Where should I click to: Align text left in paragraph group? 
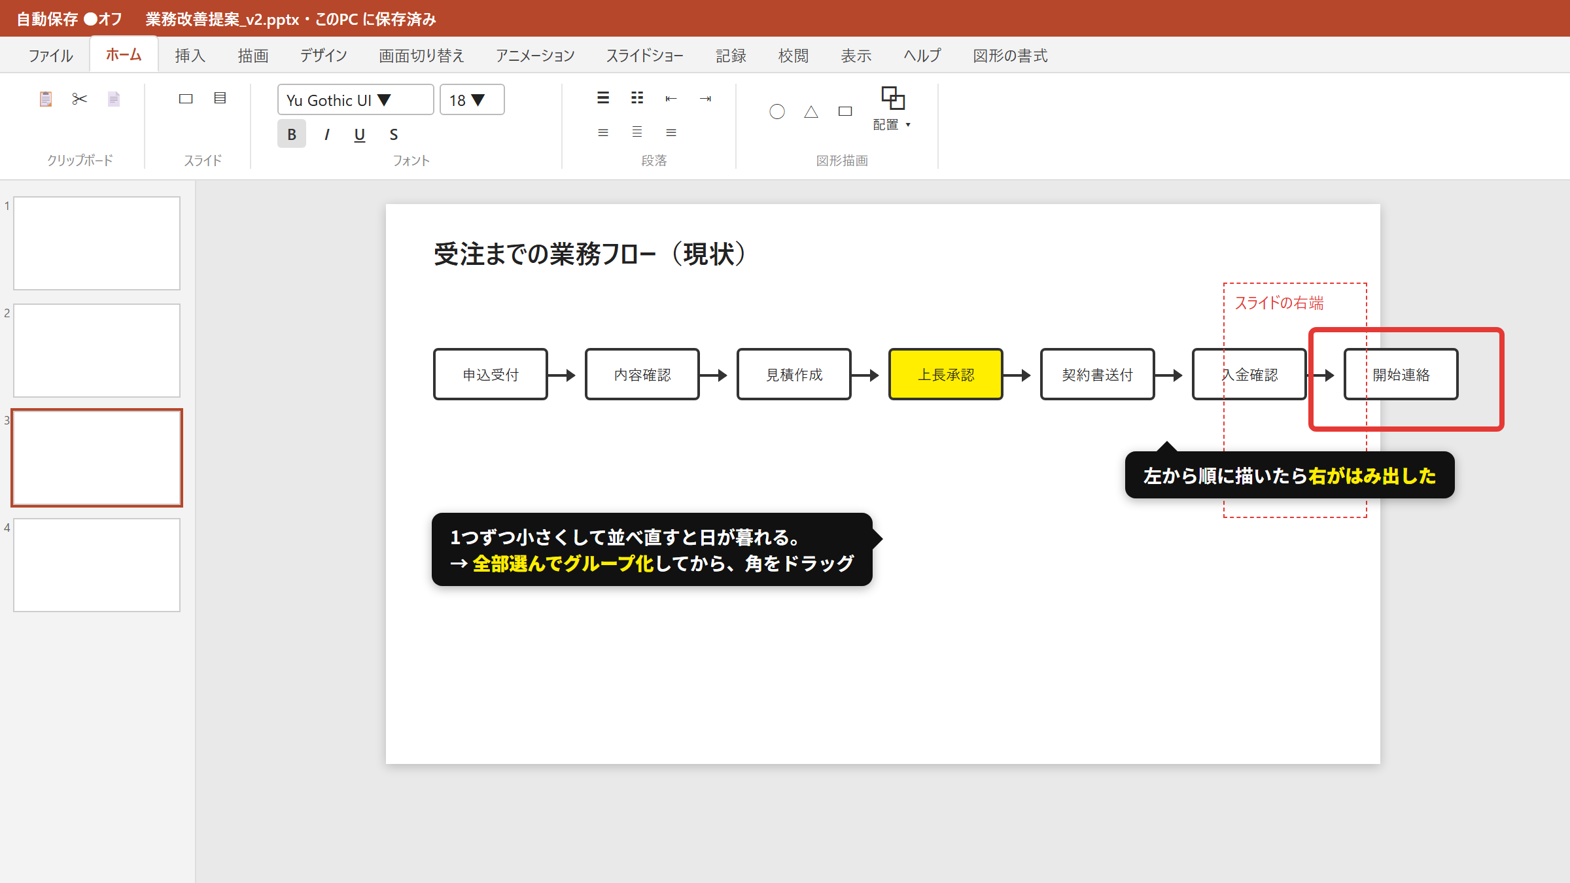603,133
